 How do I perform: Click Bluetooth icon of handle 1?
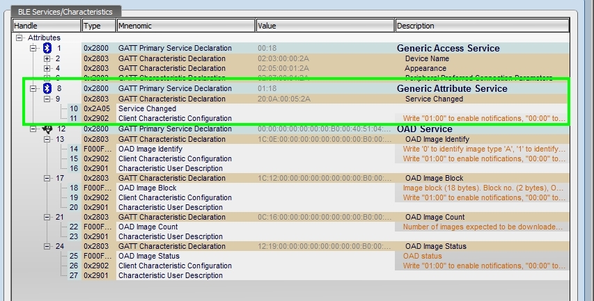pos(47,48)
